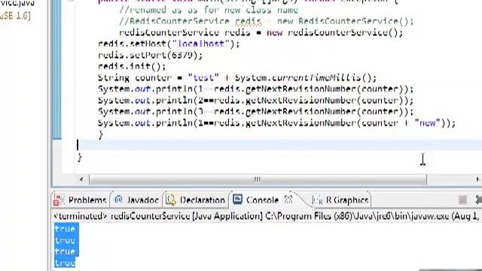
Task: Click the 'new' keyword before redisCounterService()
Action: click(x=274, y=32)
